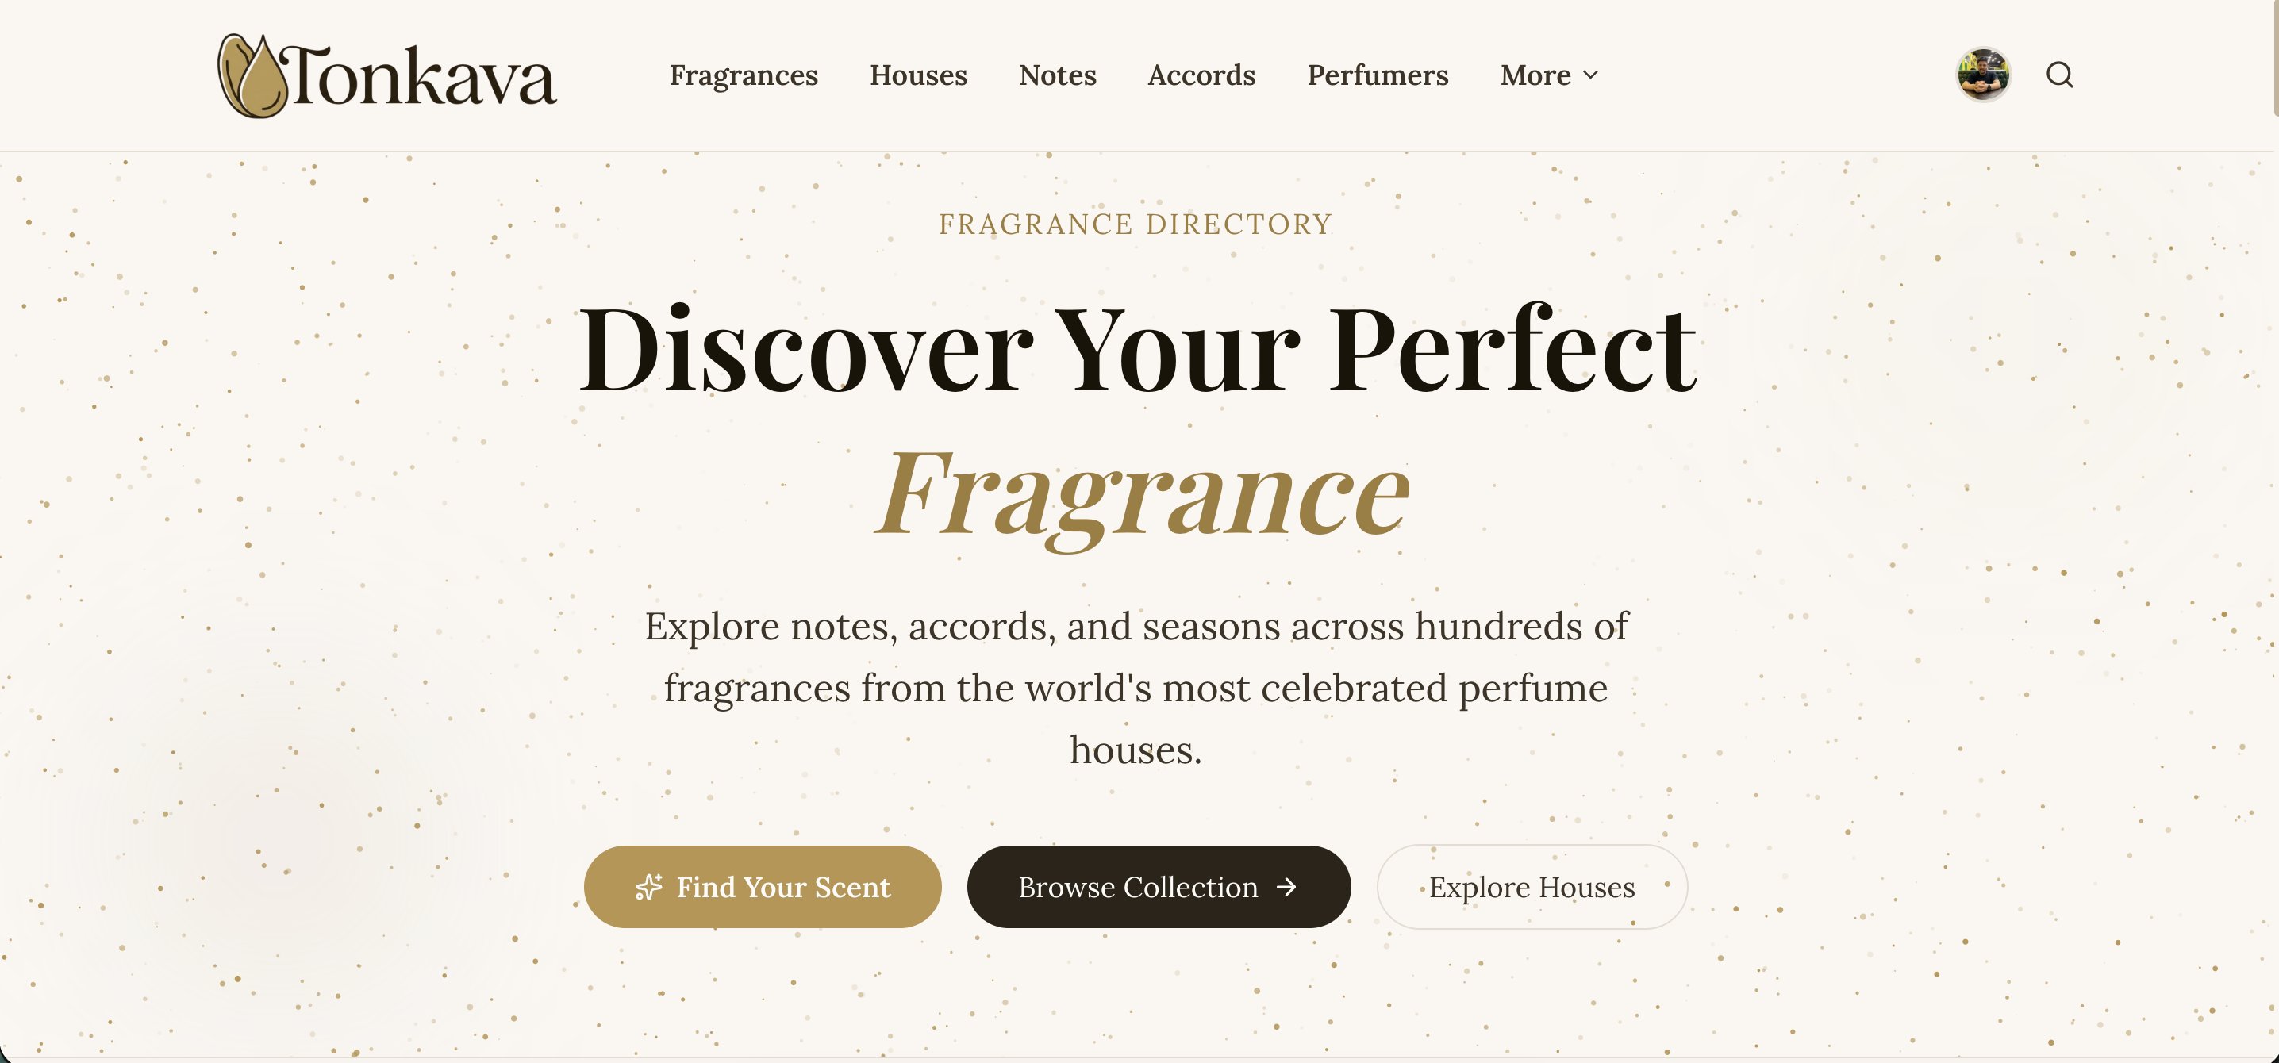Viewport: 2279px width, 1063px height.
Task: Navigate to Perfumers
Action: (x=1378, y=75)
